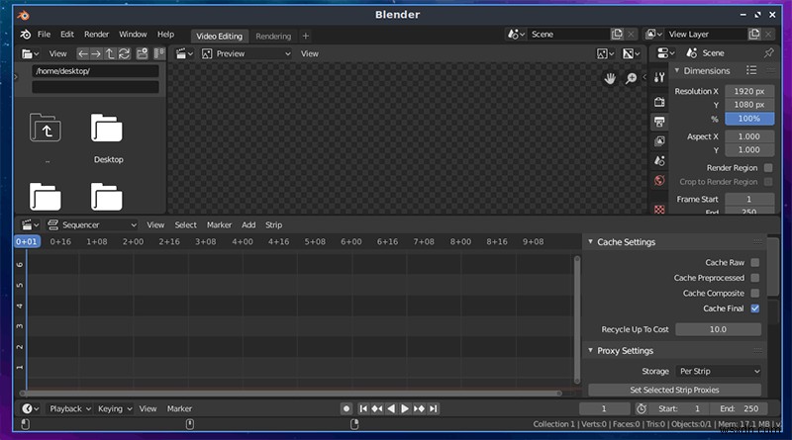792x440 pixels.
Task: Open the Output properties tab with the printer icon
Action: [x=659, y=122]
